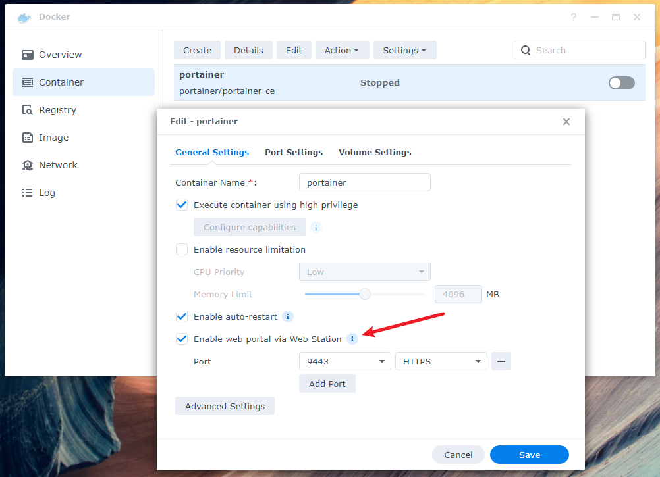Open the Network sidebar icon

[x=28, y=165]
